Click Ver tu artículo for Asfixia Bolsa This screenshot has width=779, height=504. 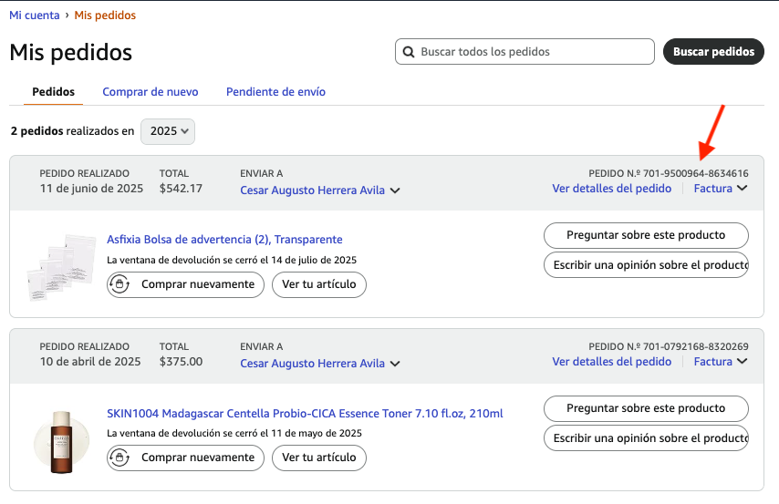pyautogui.click(x=319, y=284)
